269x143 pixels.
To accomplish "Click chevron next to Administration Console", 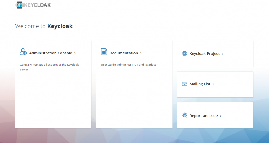I will coord(75,53).
